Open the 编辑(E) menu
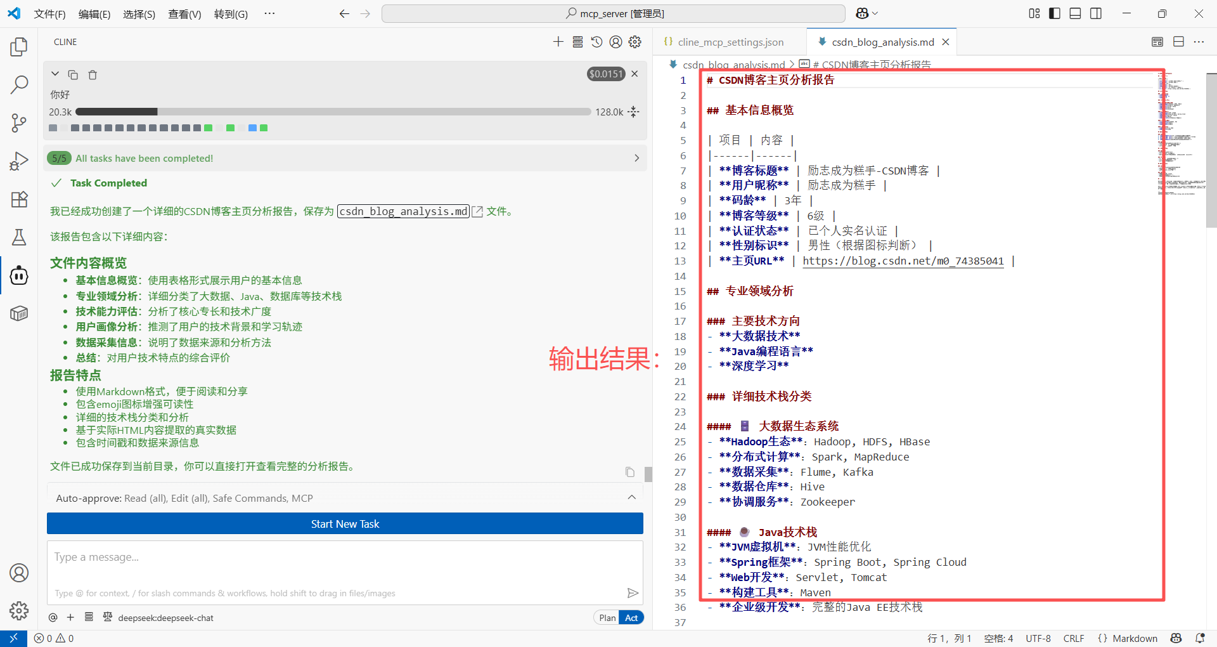This screenshot has width=1217, height=647. (94, 14)
